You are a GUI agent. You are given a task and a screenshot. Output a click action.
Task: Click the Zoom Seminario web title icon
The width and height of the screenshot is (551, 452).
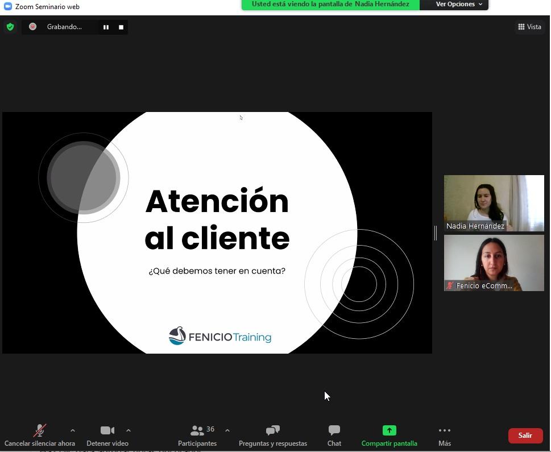coord(8,6)
